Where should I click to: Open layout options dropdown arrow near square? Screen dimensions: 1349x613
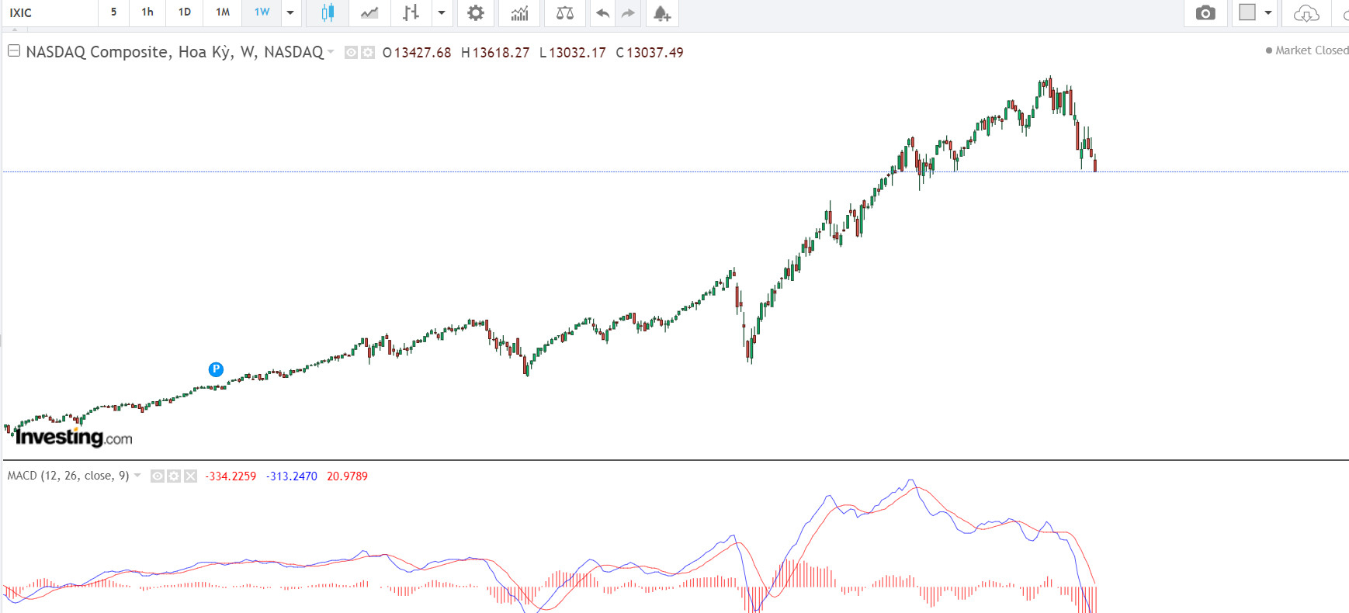(1268, 12)
